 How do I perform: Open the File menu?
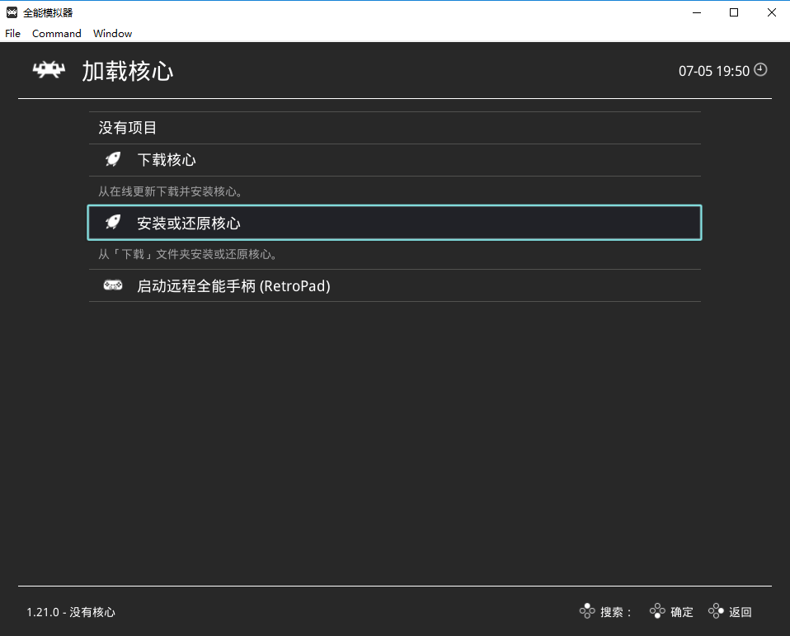(12, 33)
